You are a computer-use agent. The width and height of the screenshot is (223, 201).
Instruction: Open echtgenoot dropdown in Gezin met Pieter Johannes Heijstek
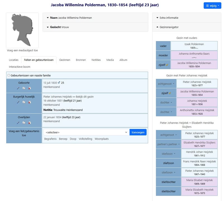(x=166, y=84)
